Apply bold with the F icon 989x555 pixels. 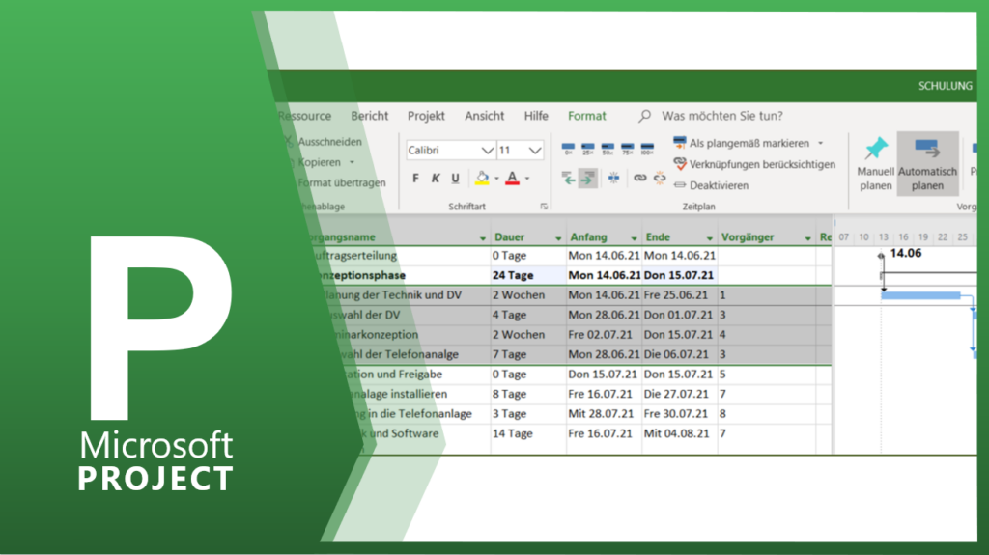pyautogui.click(x=415, y=179)
